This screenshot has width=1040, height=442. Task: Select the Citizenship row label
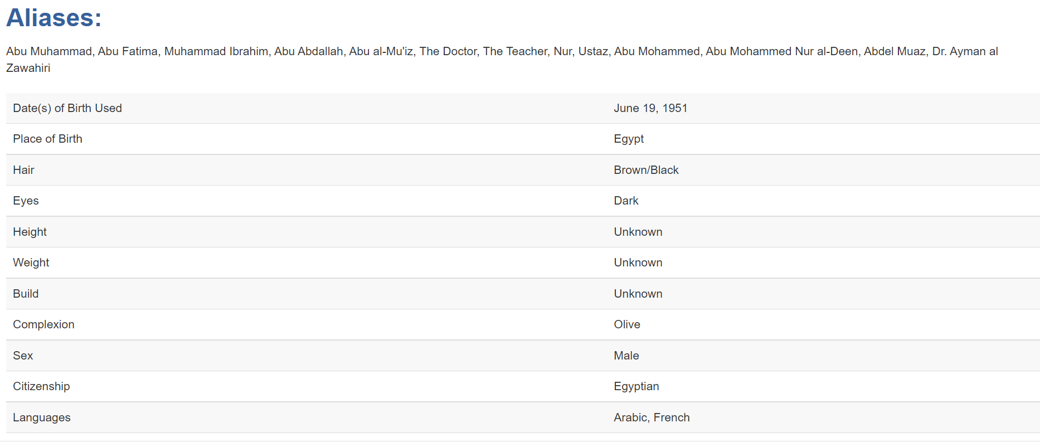pos(41,386)
